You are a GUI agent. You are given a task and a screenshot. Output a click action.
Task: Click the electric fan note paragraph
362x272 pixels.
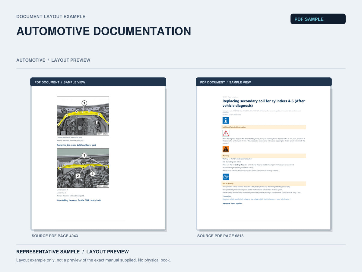tap(264, 141)
